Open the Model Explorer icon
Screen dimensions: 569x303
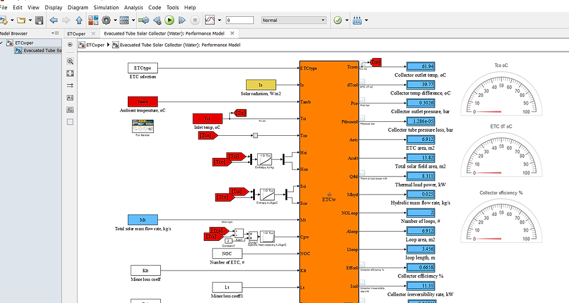pyautogui.click(x=124, y=20)
